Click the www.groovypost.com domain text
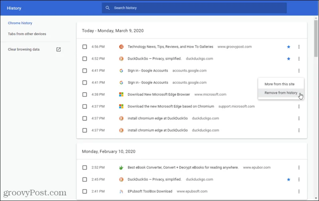This screenshot has height=201, width=319. coord(234,47)
